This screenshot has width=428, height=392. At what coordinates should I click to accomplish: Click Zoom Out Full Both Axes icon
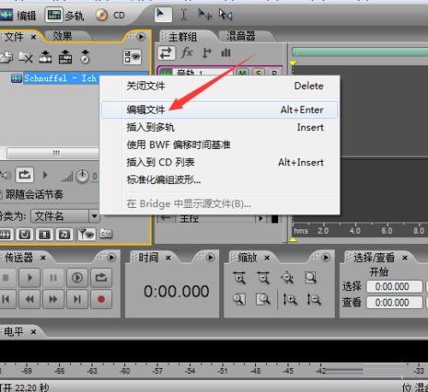287,277
